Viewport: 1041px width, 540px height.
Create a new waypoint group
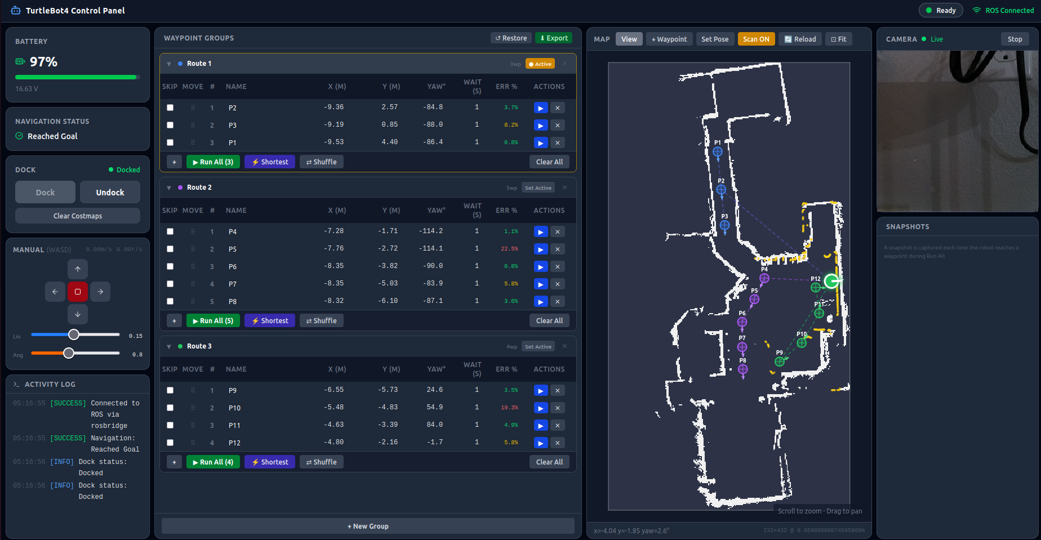pos(368,526)
